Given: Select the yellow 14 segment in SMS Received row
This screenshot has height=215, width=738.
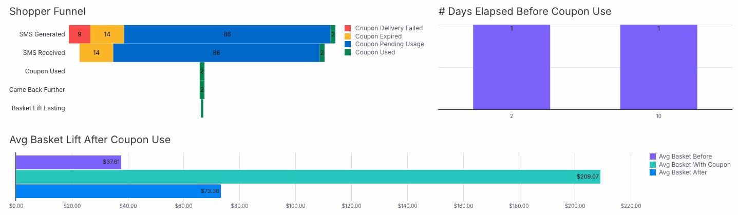Looking at the screenshot, I should click(97, 53).
